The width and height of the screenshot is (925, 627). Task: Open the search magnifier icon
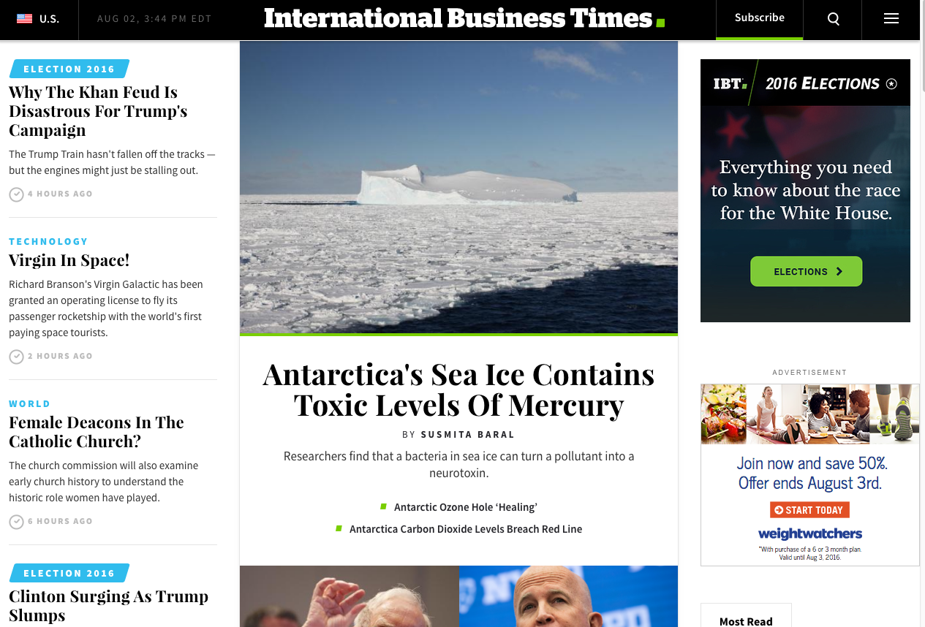click(833, 20)
